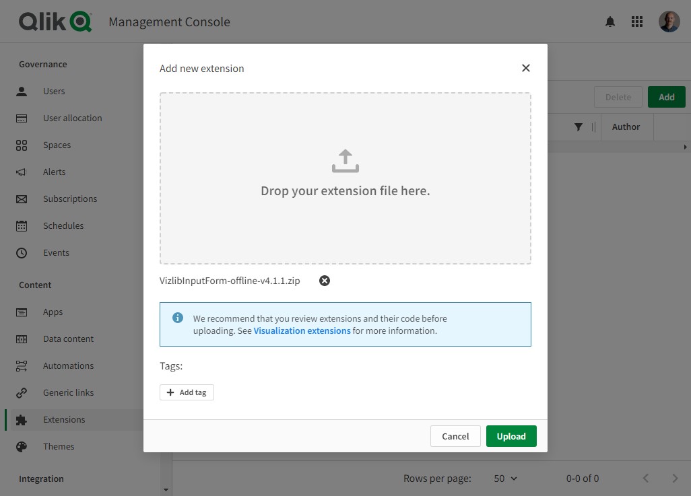Screen dimensions: 691x496
Task: Click the Cancel button
Action: pyautogui.click(x=455, y=436)
